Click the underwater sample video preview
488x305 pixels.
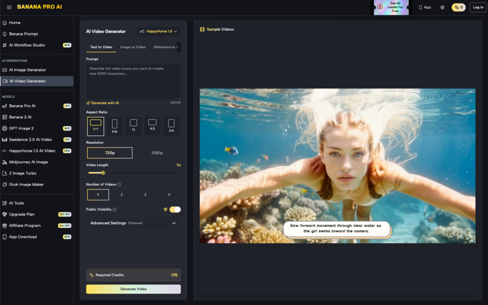tap(337, 166)
